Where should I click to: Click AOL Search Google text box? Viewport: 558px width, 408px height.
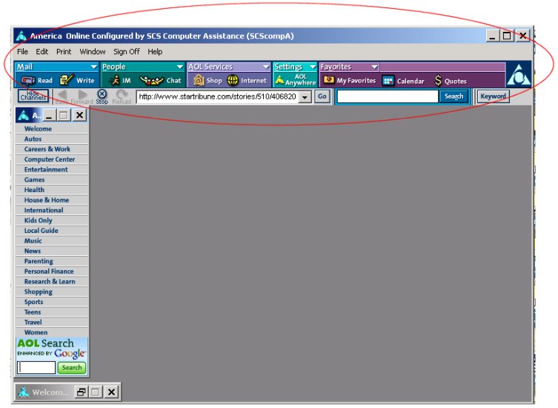pos(36,367)
